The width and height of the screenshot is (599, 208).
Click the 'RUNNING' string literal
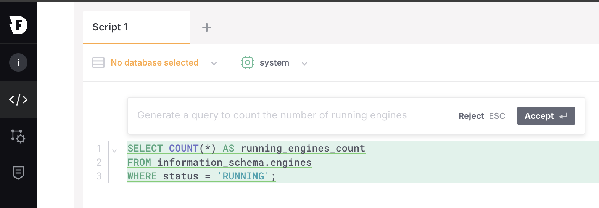point(243,176)
